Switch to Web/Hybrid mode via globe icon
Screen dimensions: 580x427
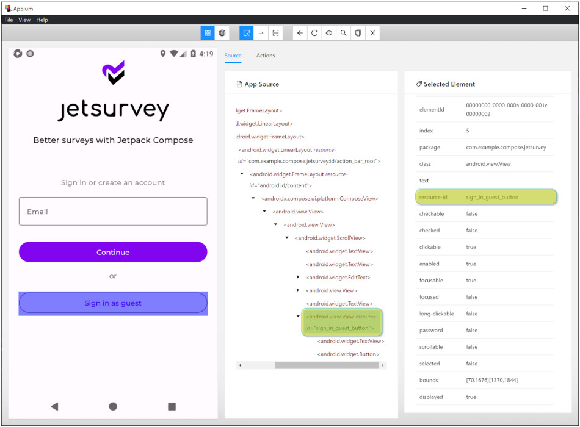pos(222,33)
